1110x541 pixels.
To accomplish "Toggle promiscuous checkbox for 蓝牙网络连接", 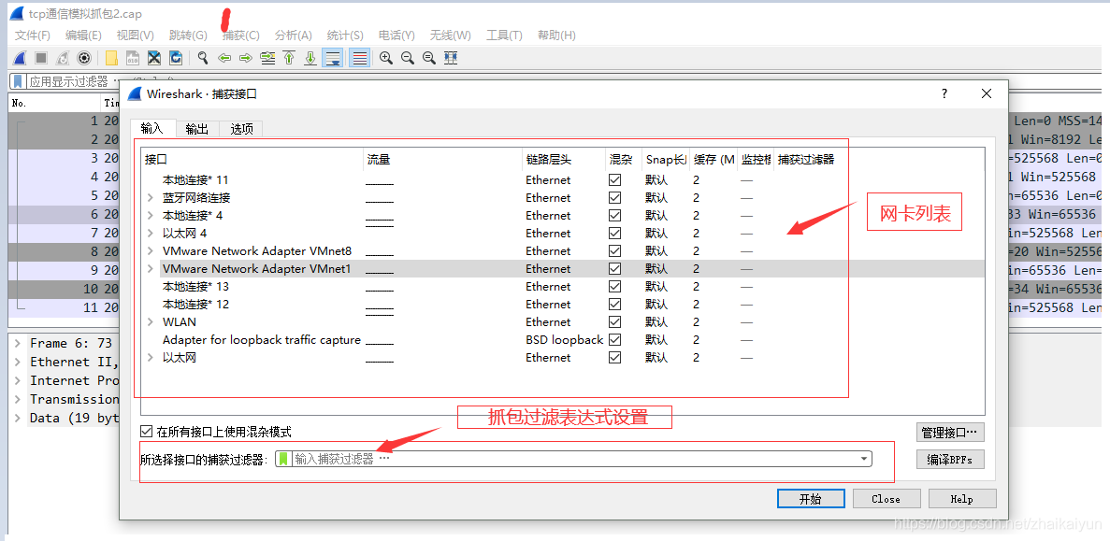I will 614,198.
